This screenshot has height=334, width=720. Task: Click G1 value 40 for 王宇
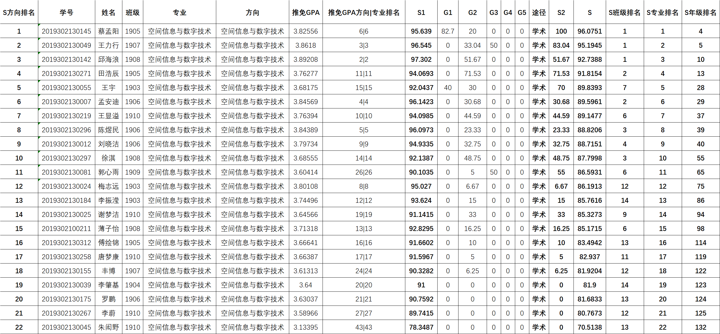448,88
